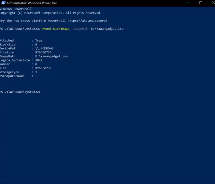The width and height of the screenshot is (215, 190).
Task: Close the PowerShell window
Action: tap(213, 3)
